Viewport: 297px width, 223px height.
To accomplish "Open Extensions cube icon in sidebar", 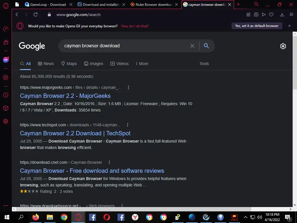I will (6, 108).
